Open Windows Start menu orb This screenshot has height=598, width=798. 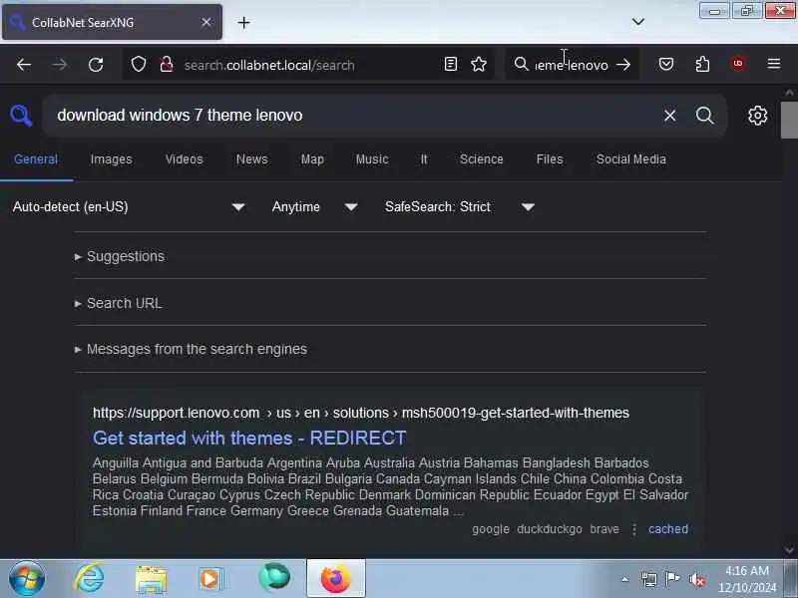pyautogui.click(x=27, y=579)
